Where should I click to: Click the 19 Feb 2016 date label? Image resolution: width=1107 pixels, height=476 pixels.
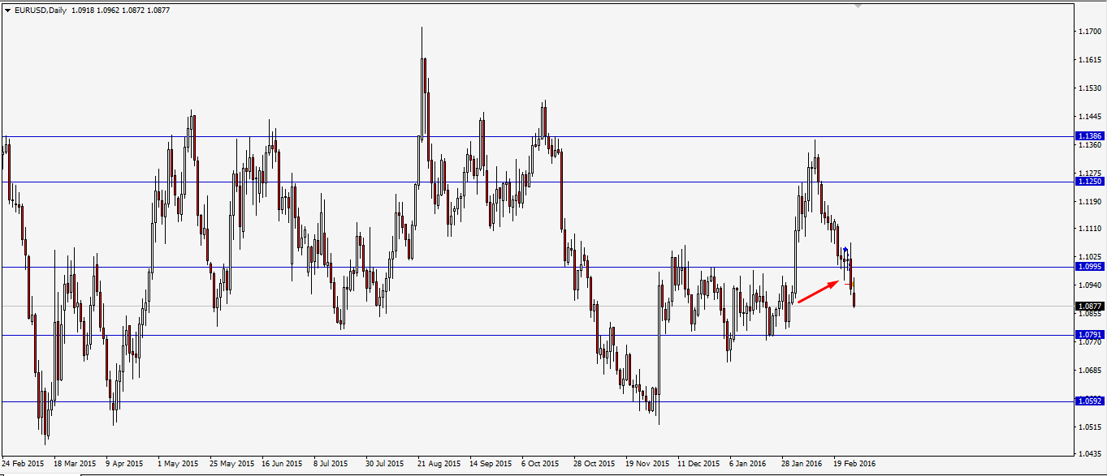pos(854,464)
